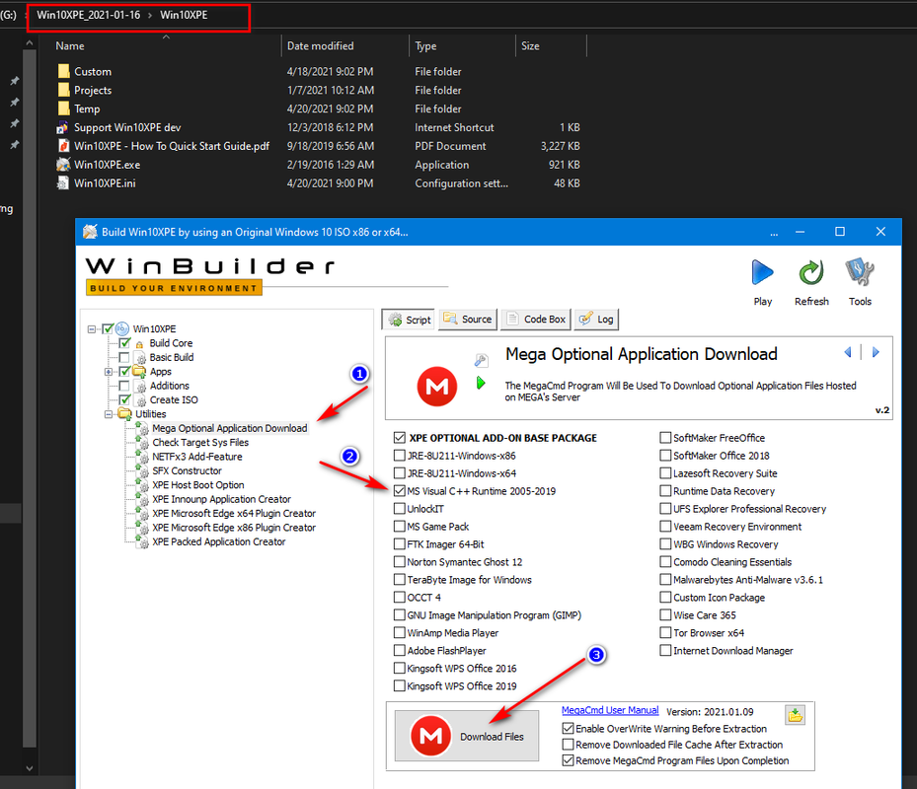
Task: Open the Tools icon
Action: [860, 272]
